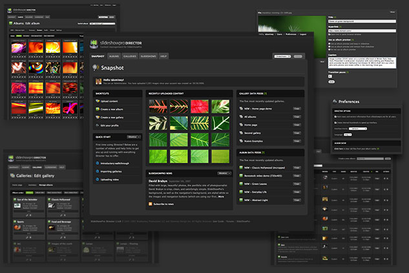Select Use as album preview and keep radio
The height and width of the screenshot is (273, 409).
point(330,44)
